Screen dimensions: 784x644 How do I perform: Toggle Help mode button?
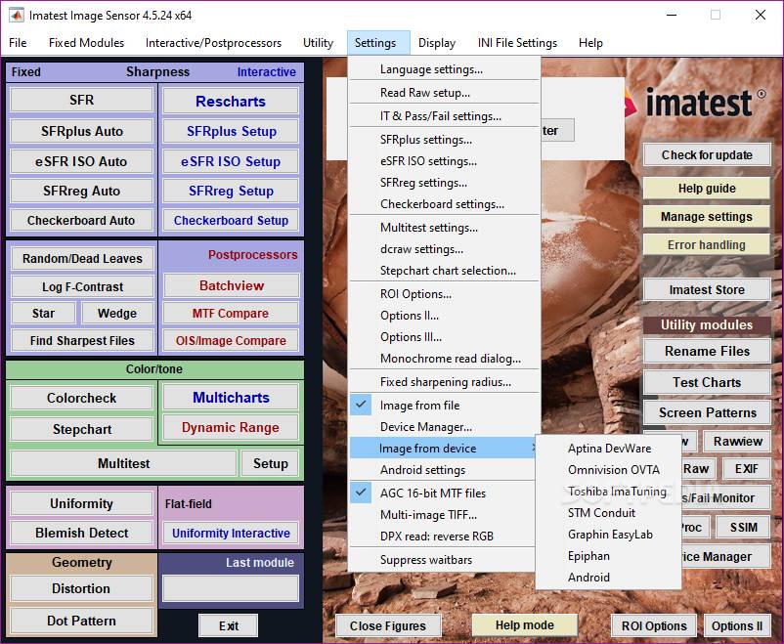coord(525,625)
